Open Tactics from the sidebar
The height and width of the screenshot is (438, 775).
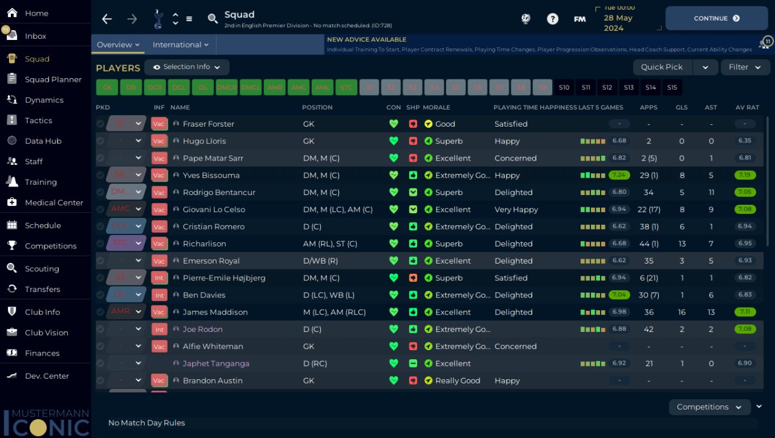[39, 121]
